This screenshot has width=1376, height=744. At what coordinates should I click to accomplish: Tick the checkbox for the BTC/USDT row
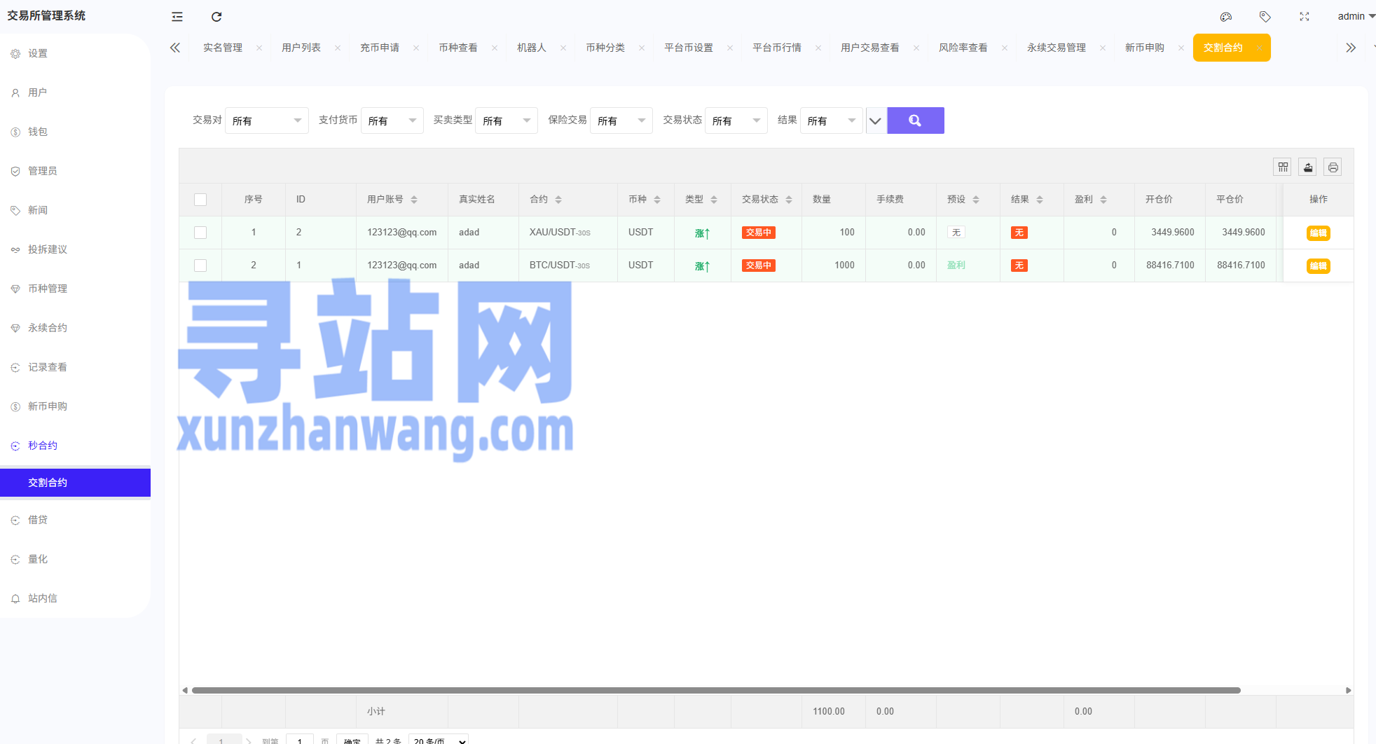pyautogui.click(x=200, y=266)
